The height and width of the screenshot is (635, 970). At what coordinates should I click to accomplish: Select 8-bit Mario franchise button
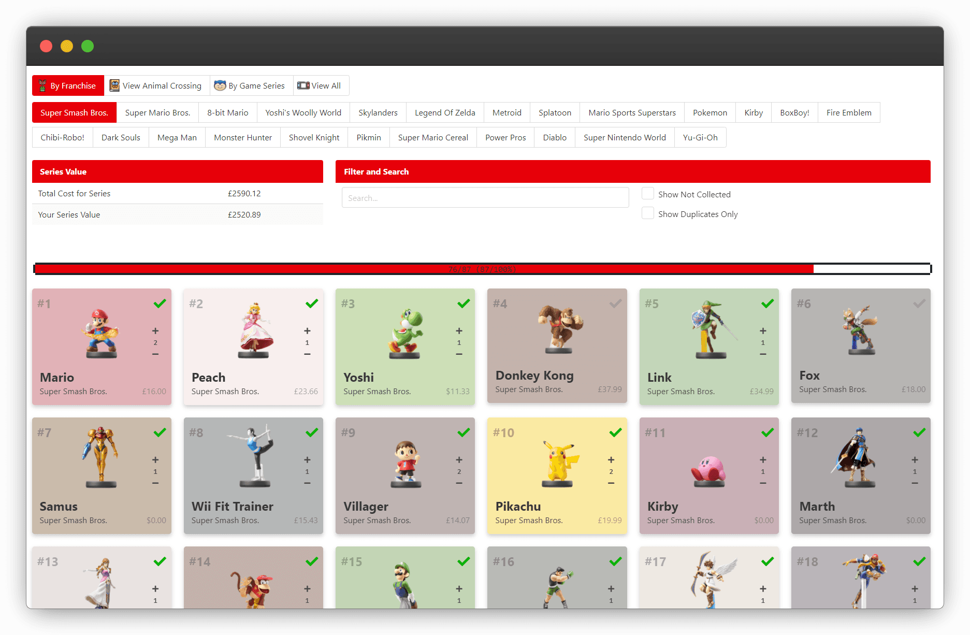coord(228,112)
